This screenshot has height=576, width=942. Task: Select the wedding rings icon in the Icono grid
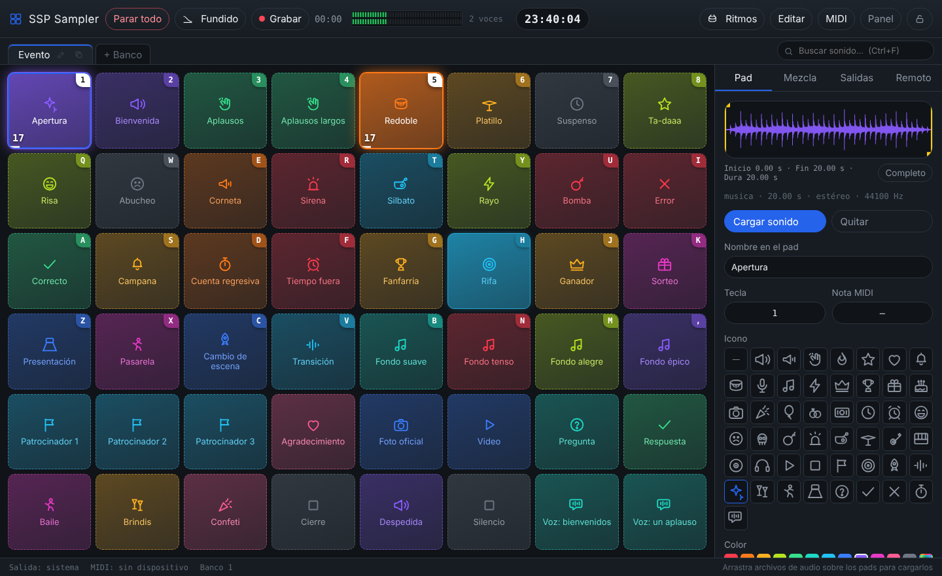click(x=815, y=412)
